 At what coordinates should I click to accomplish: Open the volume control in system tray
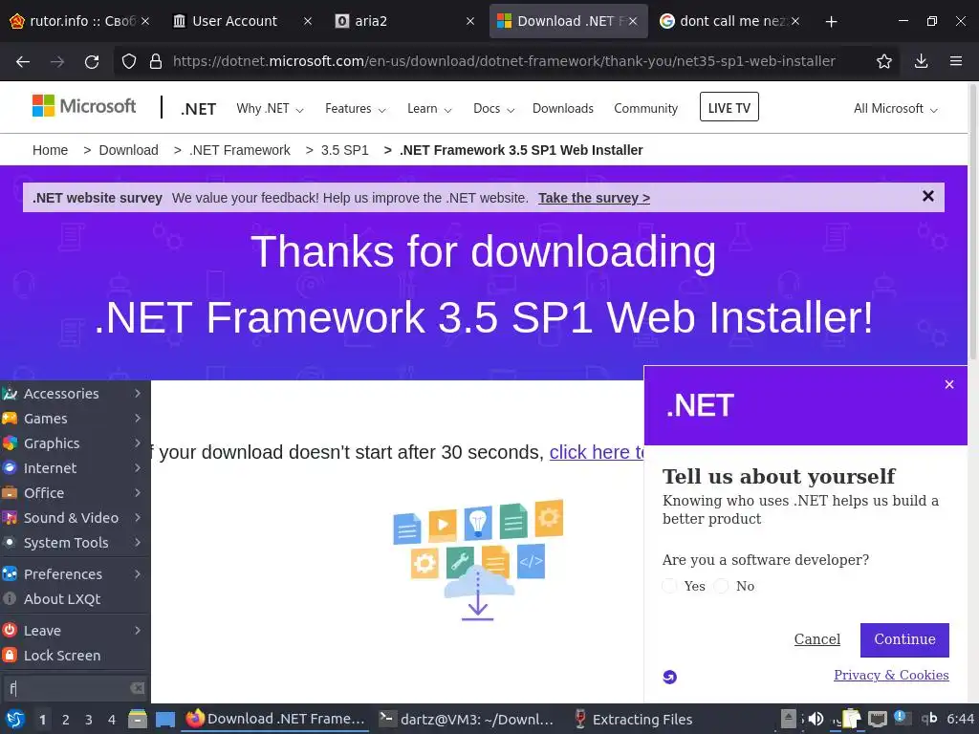pyautogui.click(x=815, y=719)
